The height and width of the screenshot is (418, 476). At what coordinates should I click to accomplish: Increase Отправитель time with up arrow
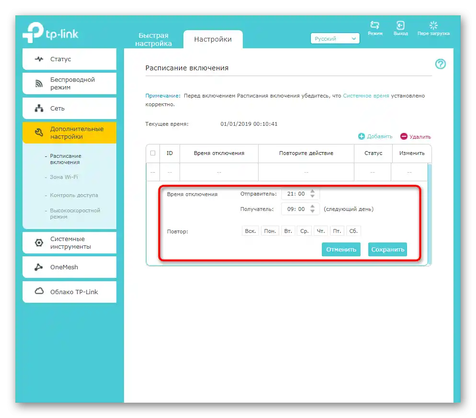pos(312,191)
